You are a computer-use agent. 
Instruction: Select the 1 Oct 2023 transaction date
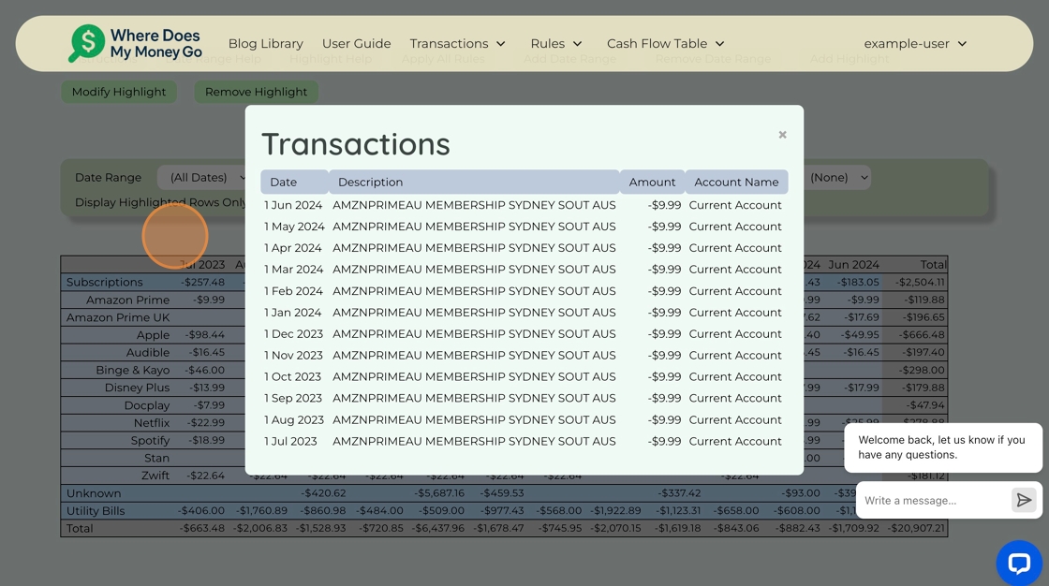(293, 376)
